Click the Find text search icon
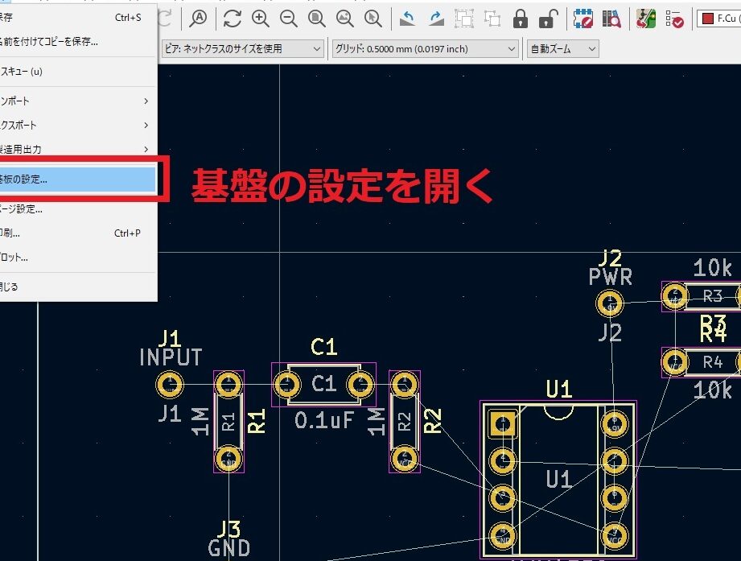 pos(198,18)
